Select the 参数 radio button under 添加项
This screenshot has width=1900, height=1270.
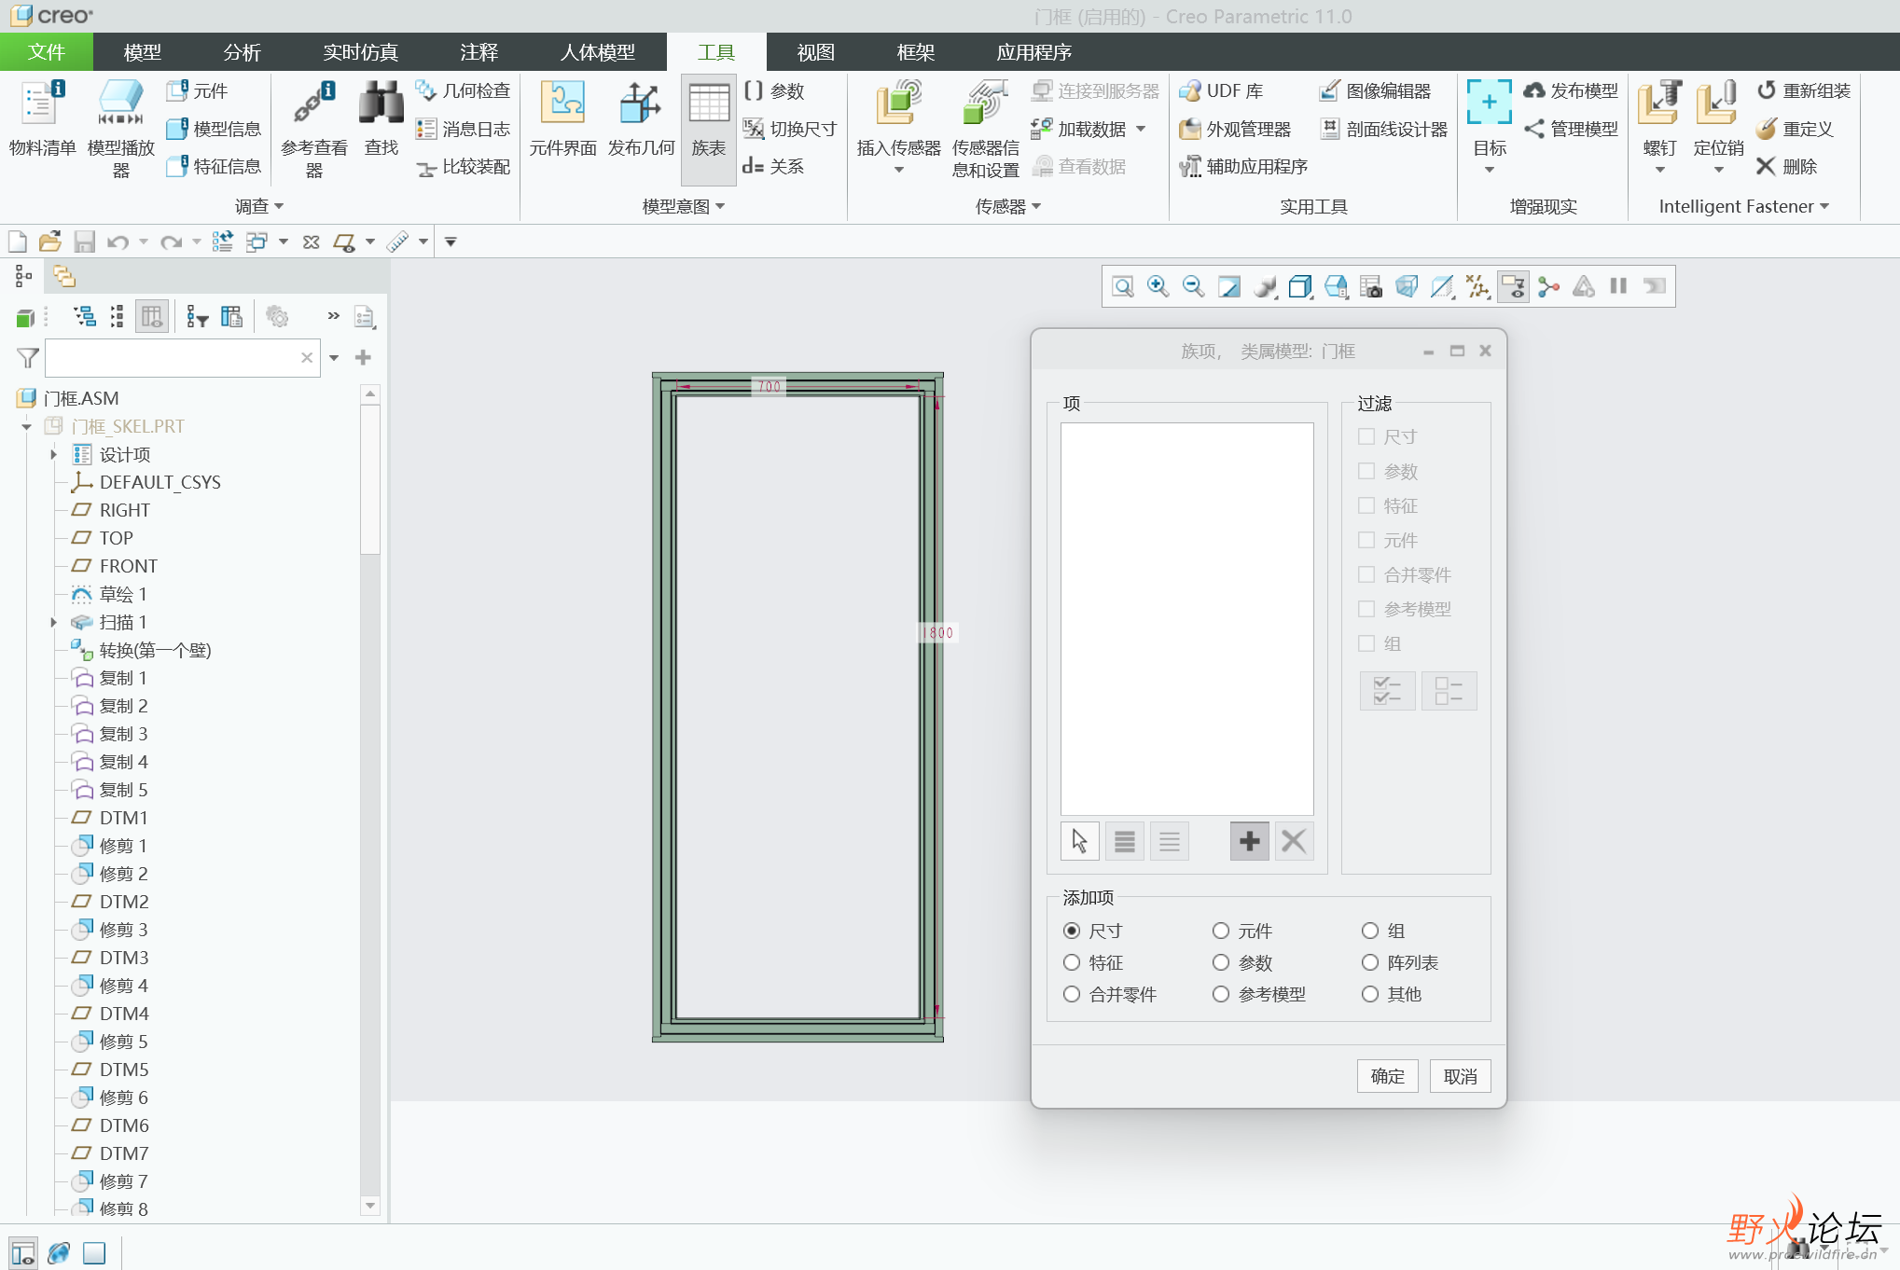tap(1221, 962)
